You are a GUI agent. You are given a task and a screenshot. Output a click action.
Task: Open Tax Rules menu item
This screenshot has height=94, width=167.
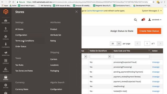point(19,65)
